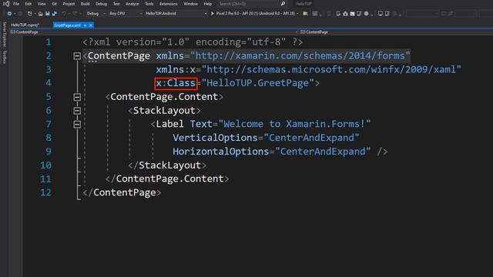The height and width of the screenshot is (277, 493).
Task: Open the Build menu
Action: 85,4
